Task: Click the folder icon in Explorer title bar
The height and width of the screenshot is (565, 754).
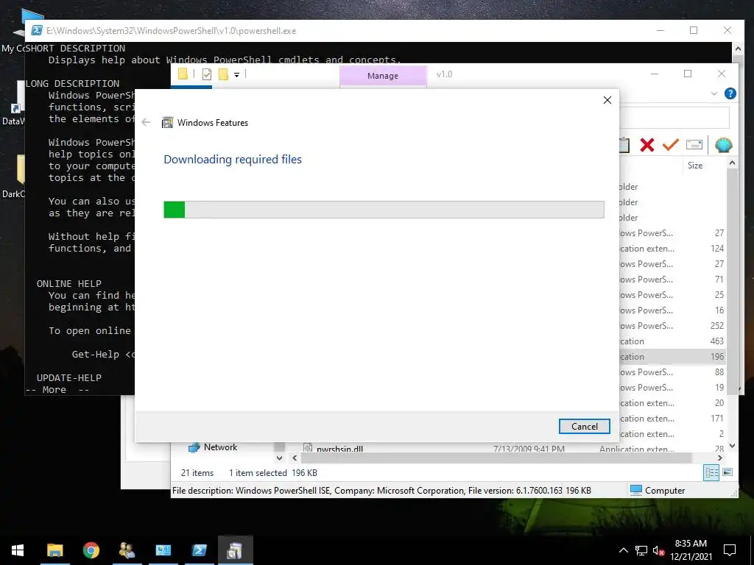Action: 183,74
